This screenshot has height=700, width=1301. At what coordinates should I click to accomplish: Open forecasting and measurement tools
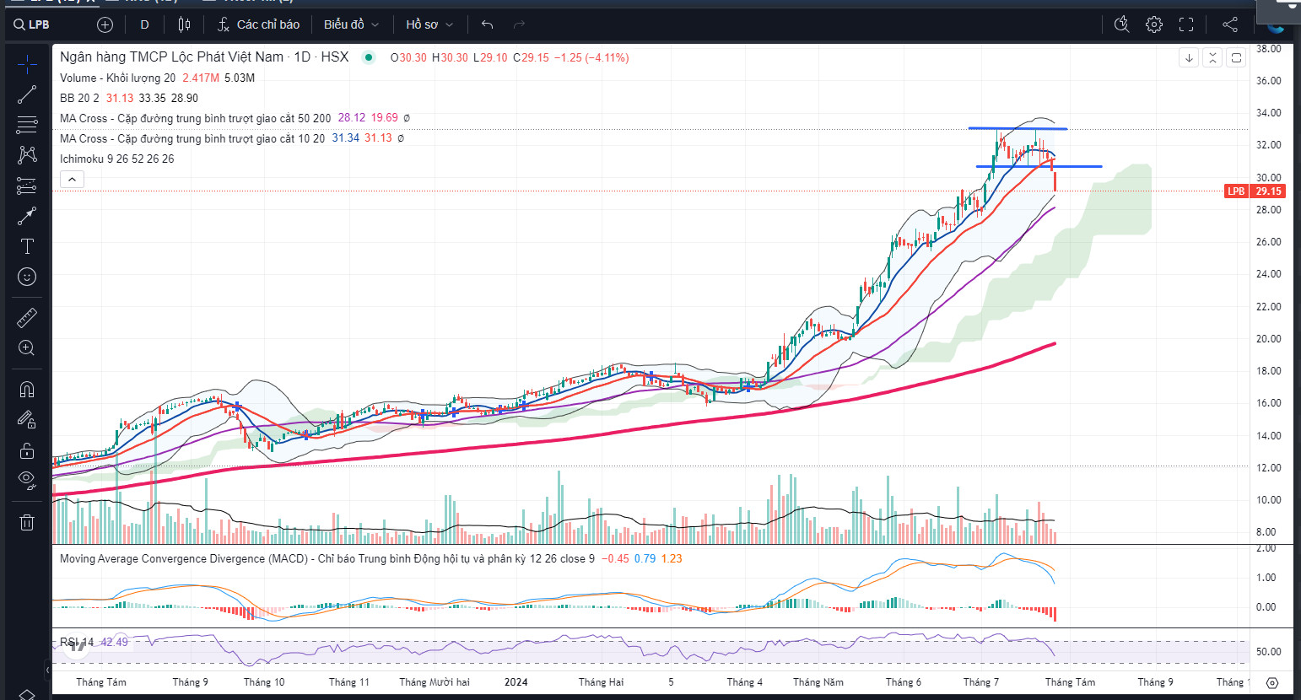coord(27,186)
